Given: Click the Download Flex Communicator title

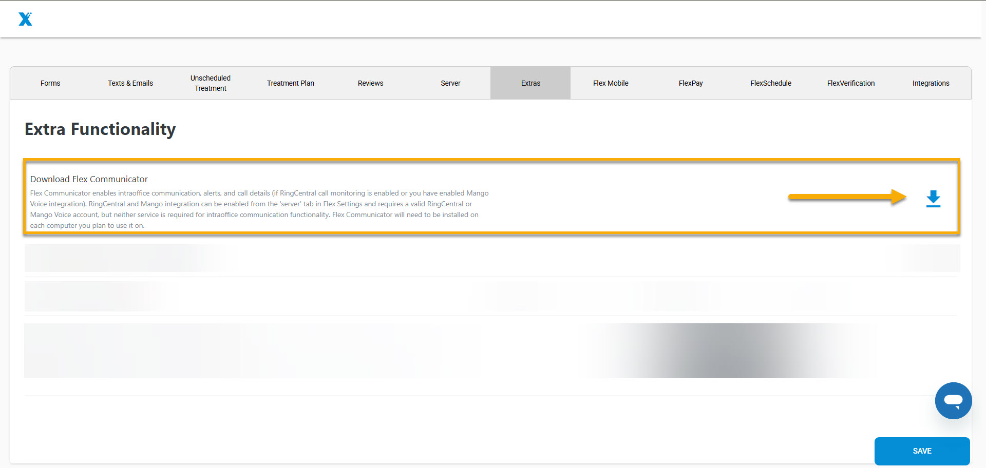Looking at the screenshot, I should (89, 179).
